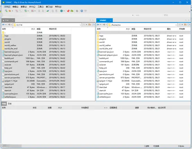Select the local start.bat file
The height and width of the screenshot is (149, 192).
36,87
